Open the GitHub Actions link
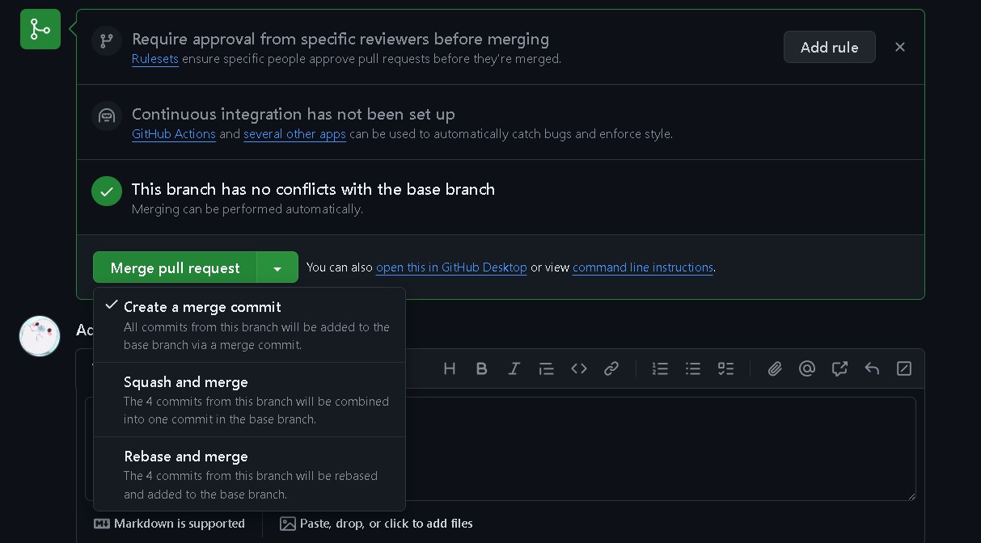 (x=173, y=134)
